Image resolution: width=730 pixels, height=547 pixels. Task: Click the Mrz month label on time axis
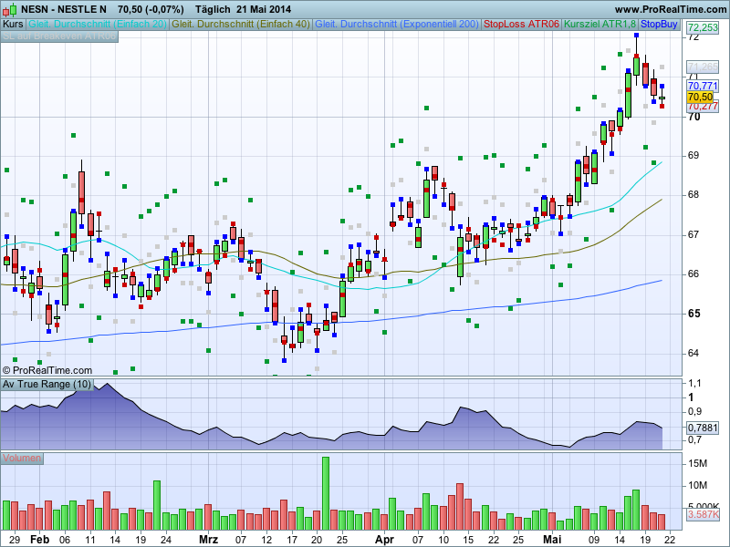point(208,540)
